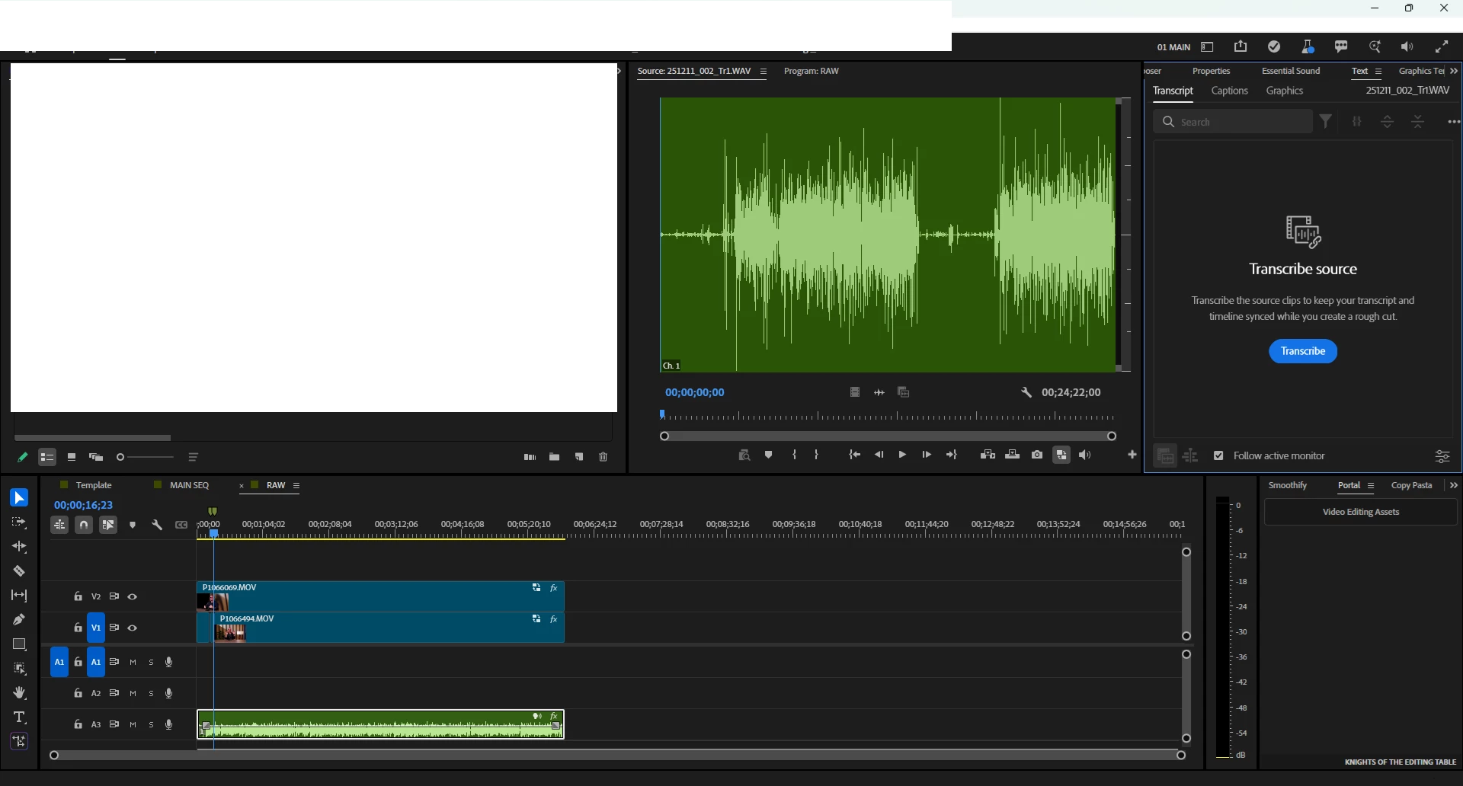Click the project panel thumbnail zoom slider
The image size is (1463, 786).
coord(146,458)
